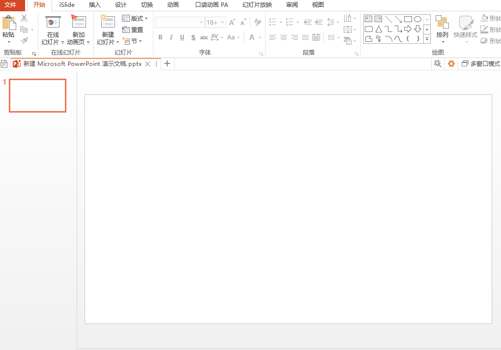
Task: Toggle Underline formatting
Action: [182, 37]
